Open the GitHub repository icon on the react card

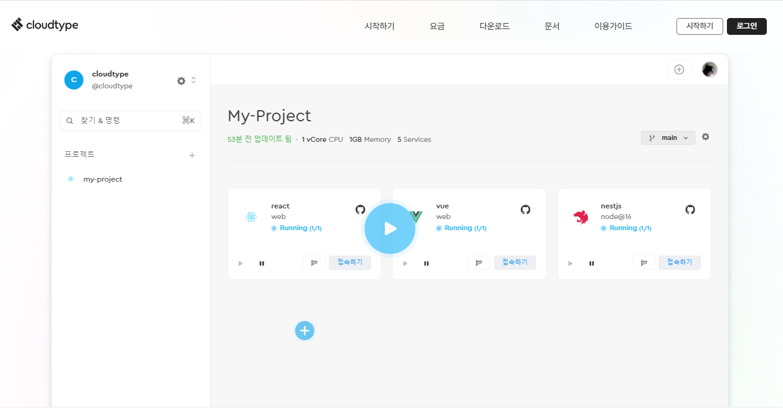click(360, 210)
